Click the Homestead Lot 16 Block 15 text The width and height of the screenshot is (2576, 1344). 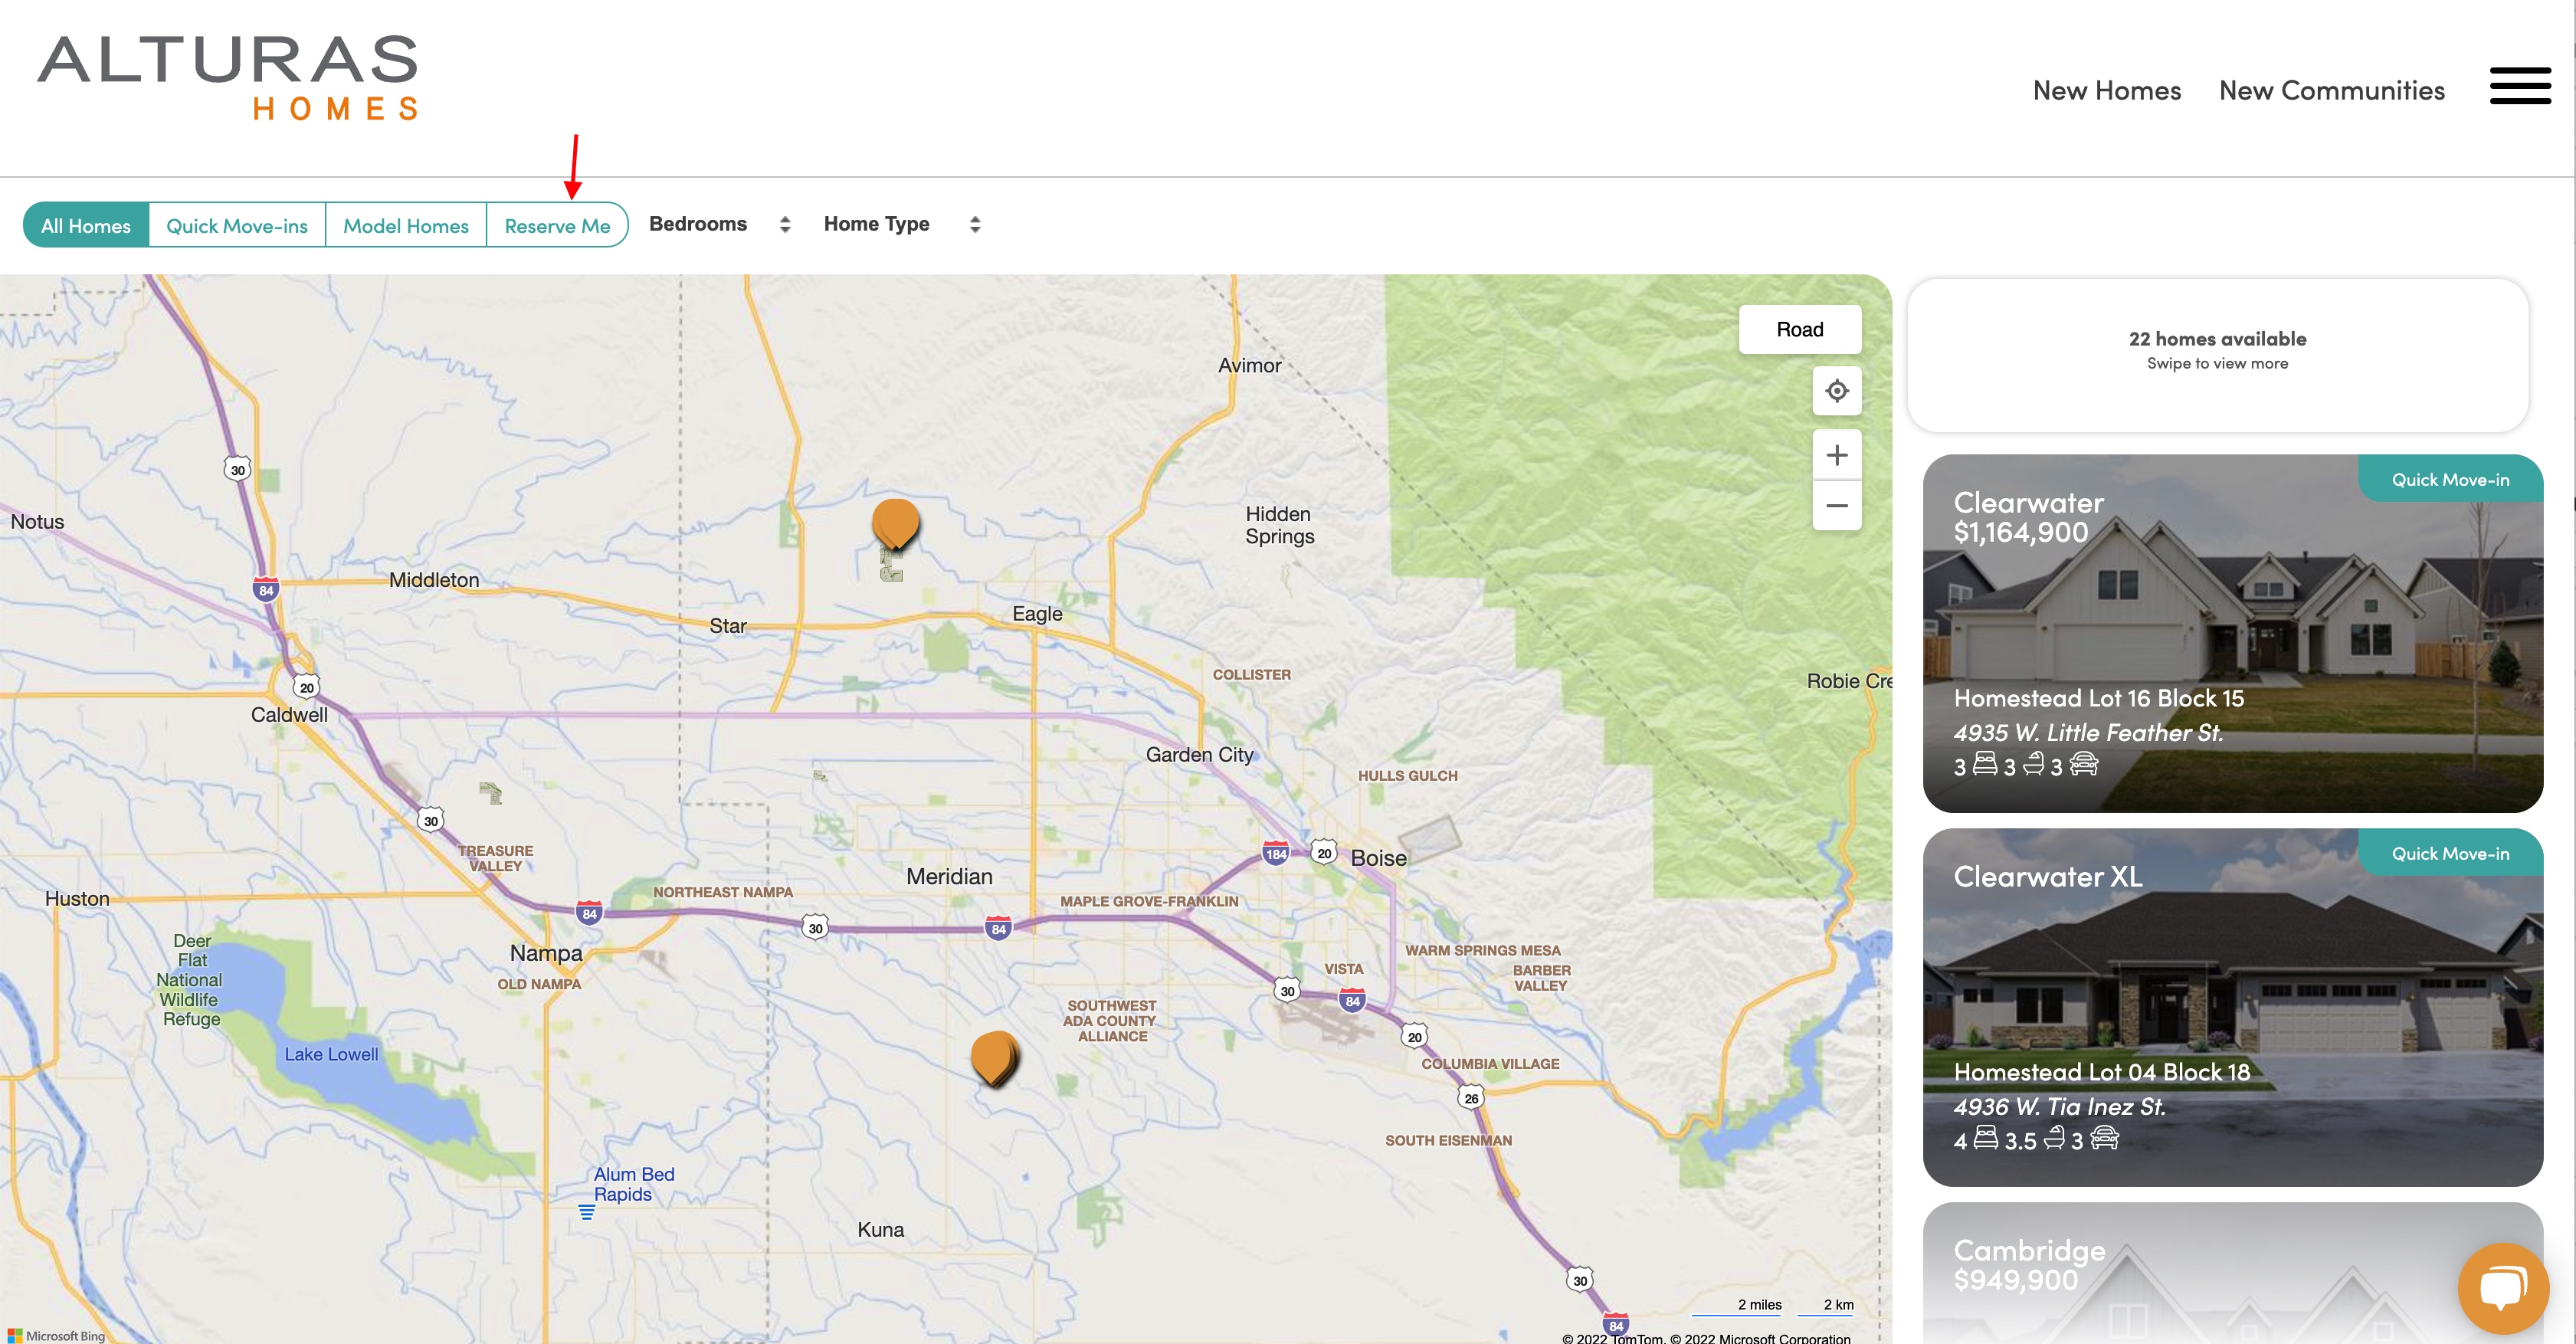2099,698
